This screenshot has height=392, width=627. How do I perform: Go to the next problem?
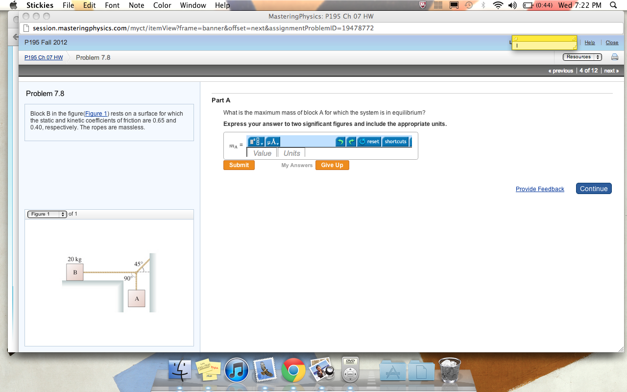tap(611, 71)
